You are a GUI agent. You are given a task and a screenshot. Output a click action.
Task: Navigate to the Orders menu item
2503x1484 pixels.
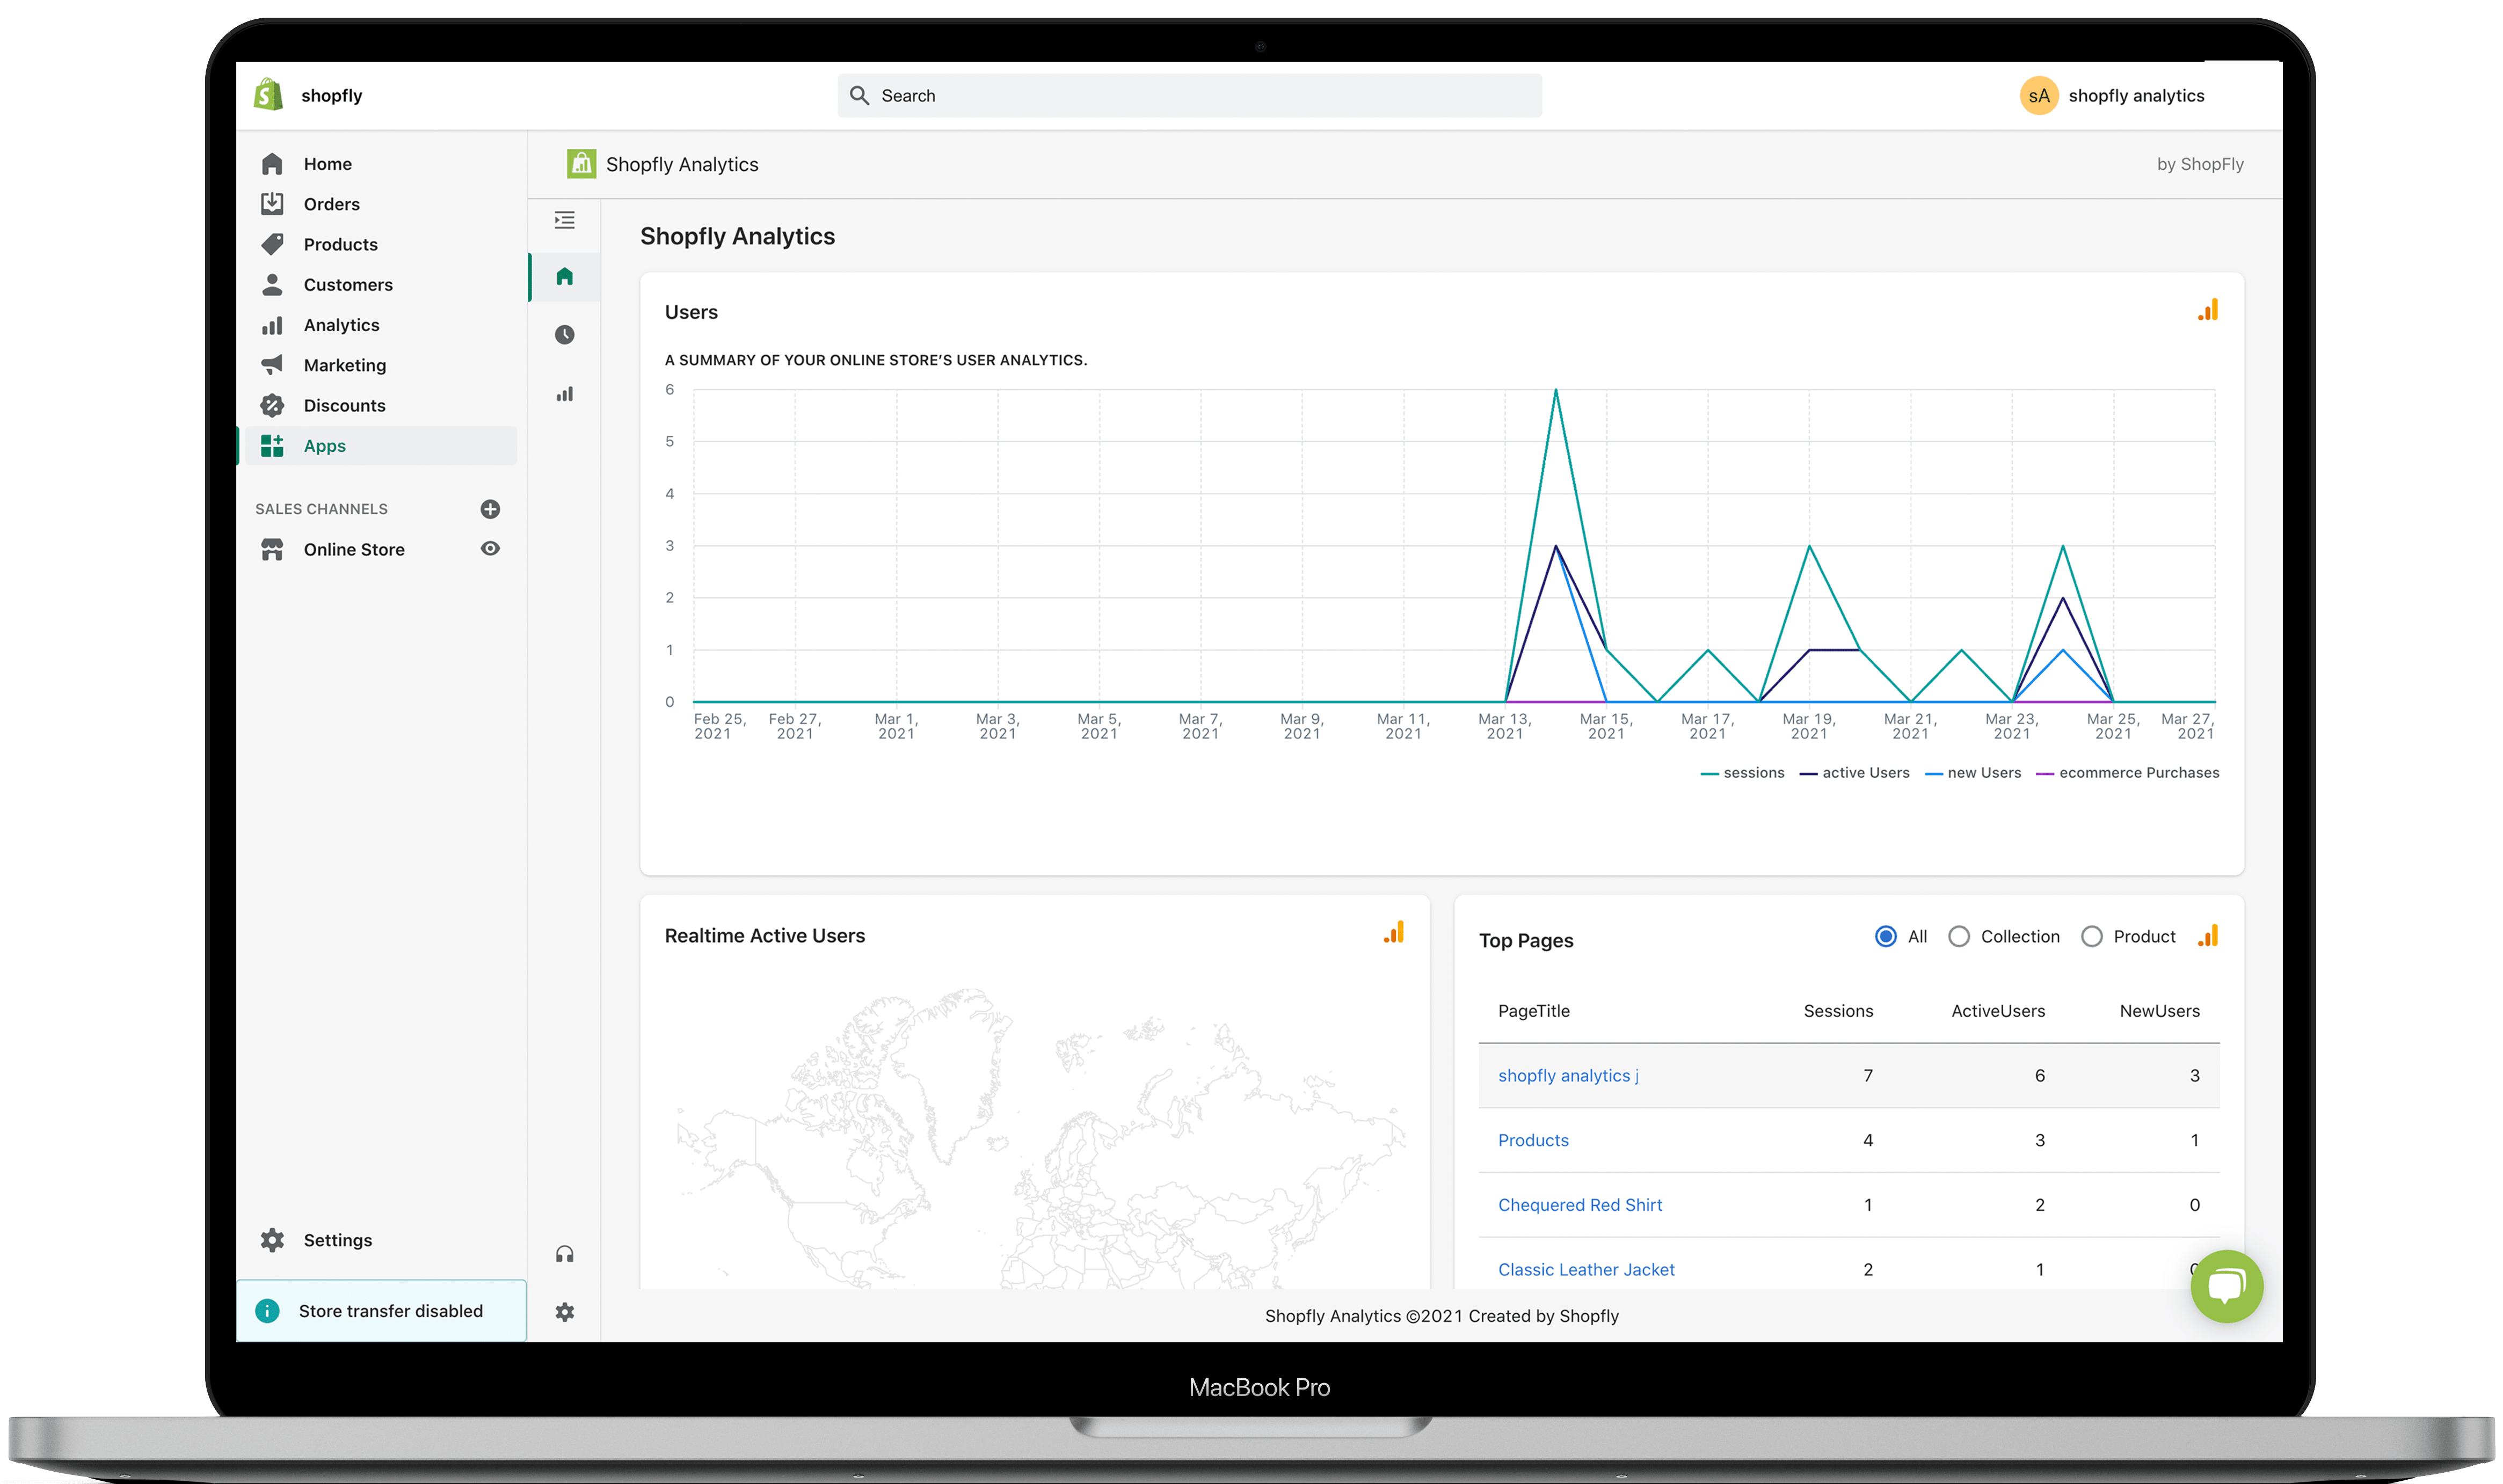tap(331, 203)
